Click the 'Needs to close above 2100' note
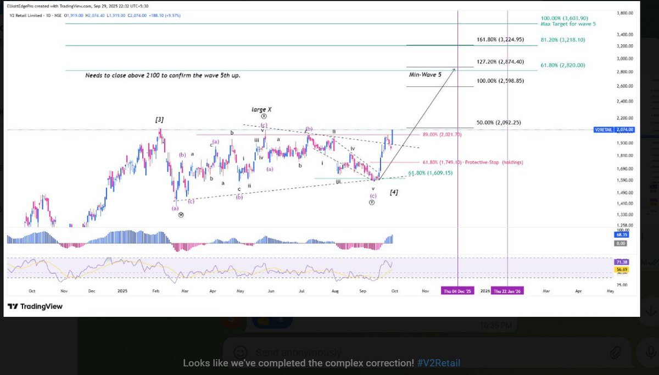This screenshot has width=659, height=375. 163,75
